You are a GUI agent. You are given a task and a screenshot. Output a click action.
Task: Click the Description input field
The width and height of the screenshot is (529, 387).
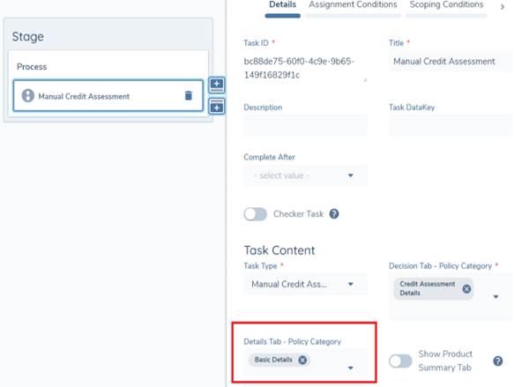[x=305, y=125]
